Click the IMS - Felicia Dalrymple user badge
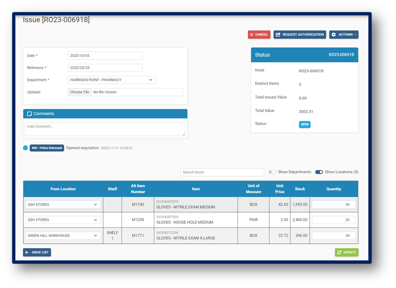The image size is (396, 288). (x=47, y=148)
